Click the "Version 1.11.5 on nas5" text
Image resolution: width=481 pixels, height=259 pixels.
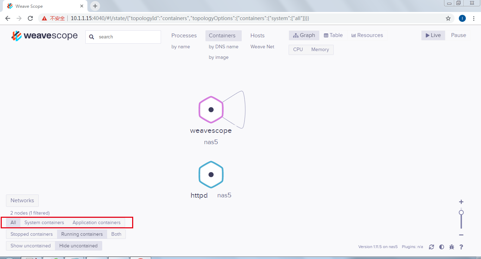(378, 247)
